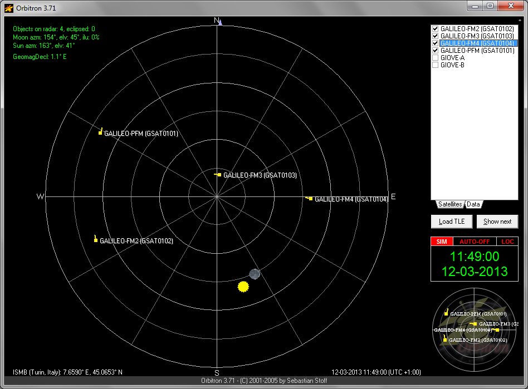Select the Satellites tab
528x389 pixels.
point(449,204)
